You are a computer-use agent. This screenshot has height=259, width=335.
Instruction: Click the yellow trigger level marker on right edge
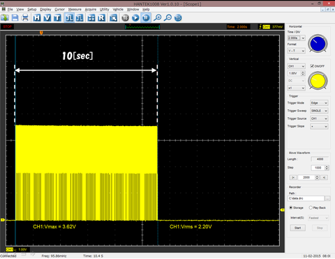[x=282, y=210]
